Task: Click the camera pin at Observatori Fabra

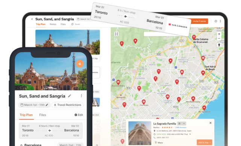Action: (x=118, y=82)
